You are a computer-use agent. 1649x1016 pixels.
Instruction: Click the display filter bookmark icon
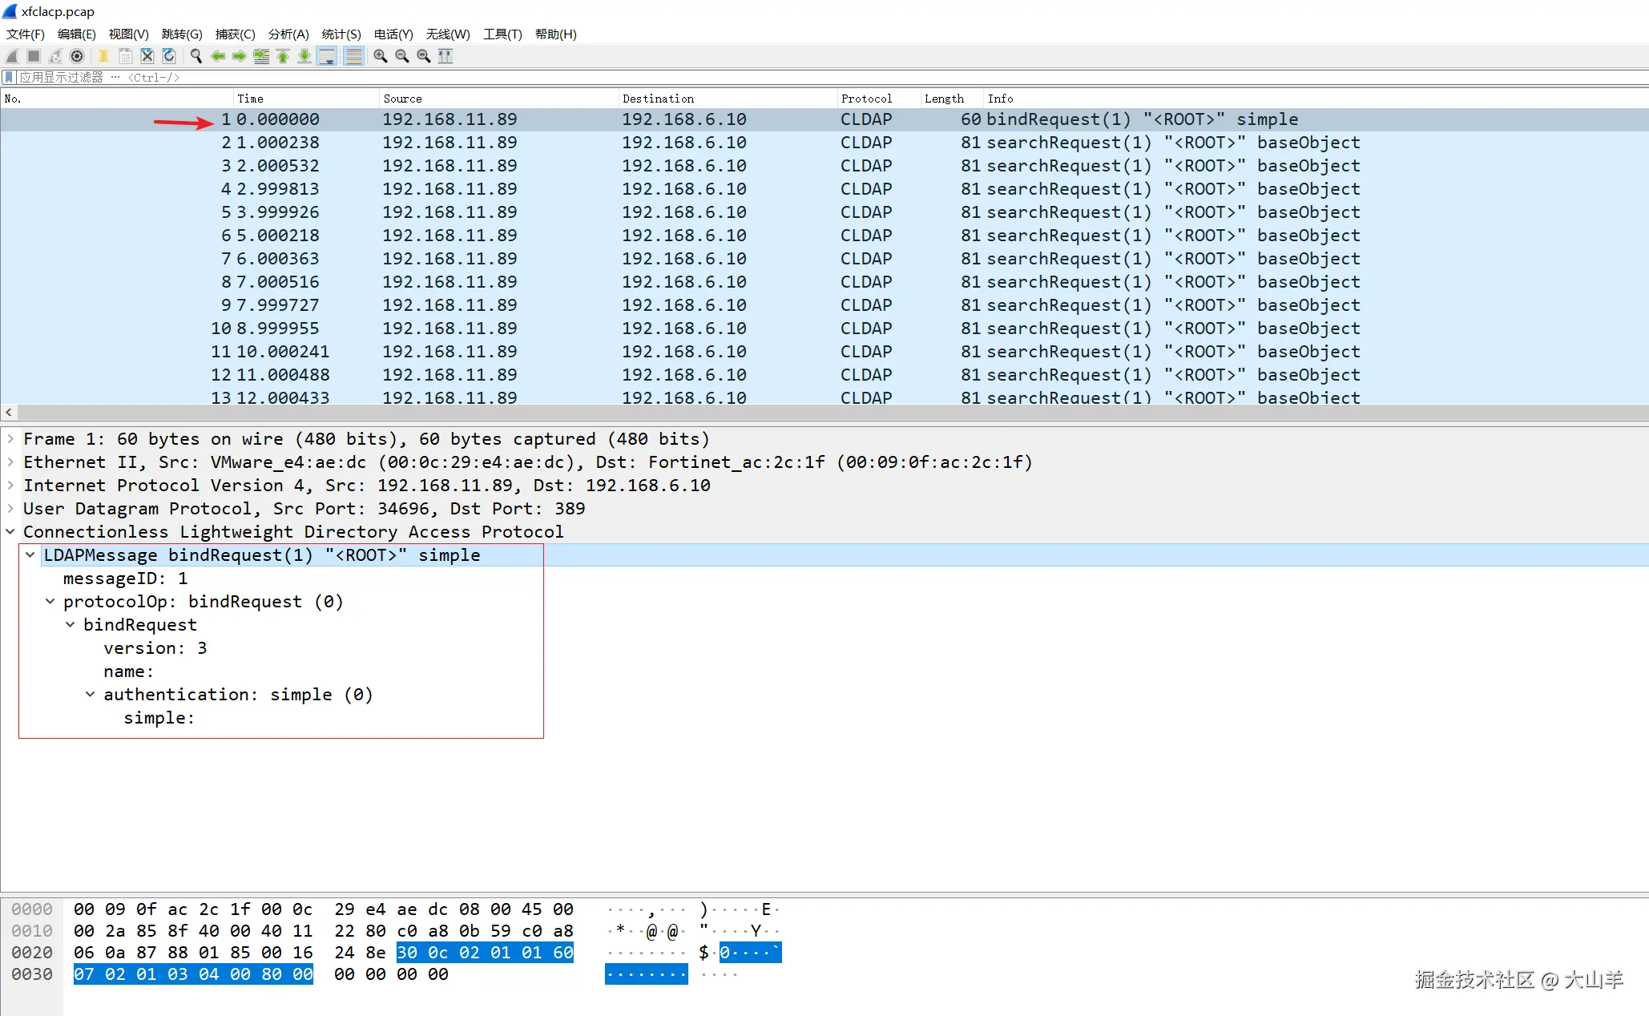(x=9, y=77)
